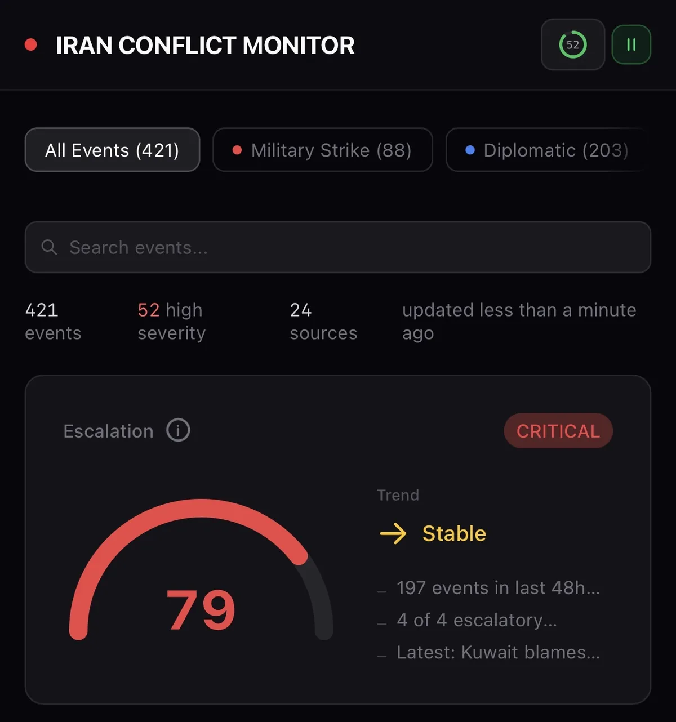Click the red live-status dot beside IRAN CONFLICT MONITOR
The image size is (676, 722).
[31, 44]
